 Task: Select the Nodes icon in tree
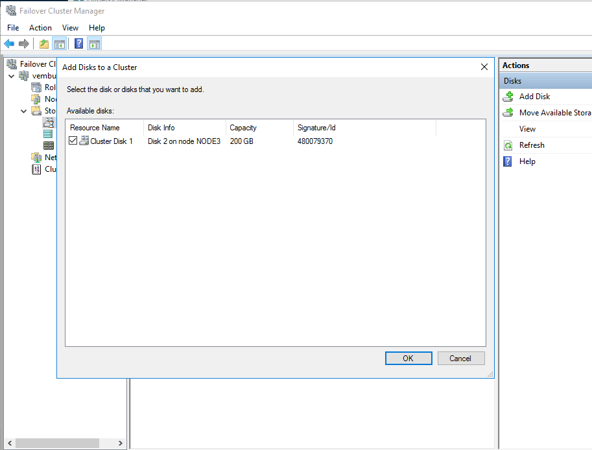36,99
